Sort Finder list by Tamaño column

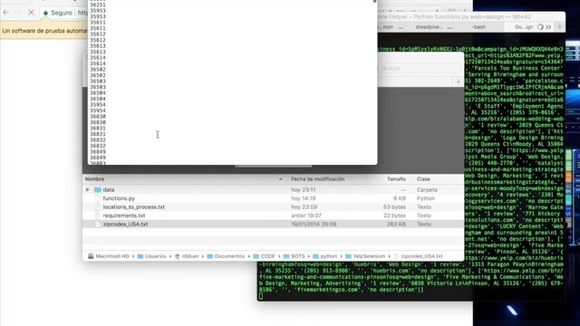click(x=396, y=179)
